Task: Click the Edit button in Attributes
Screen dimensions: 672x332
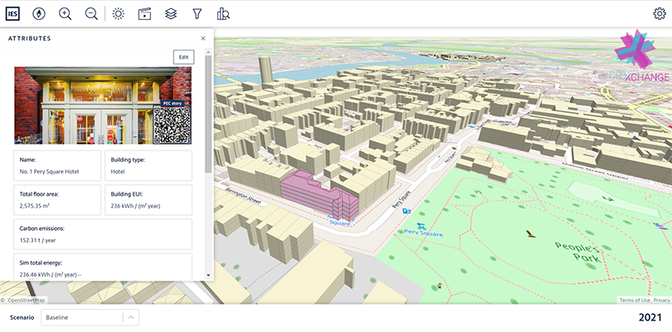Action: point(183,56)
